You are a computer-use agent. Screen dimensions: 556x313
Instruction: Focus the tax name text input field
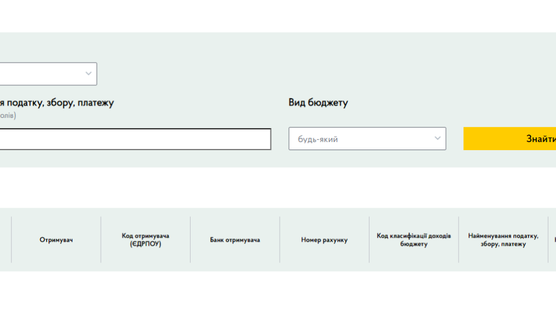(x=136, y=139)
